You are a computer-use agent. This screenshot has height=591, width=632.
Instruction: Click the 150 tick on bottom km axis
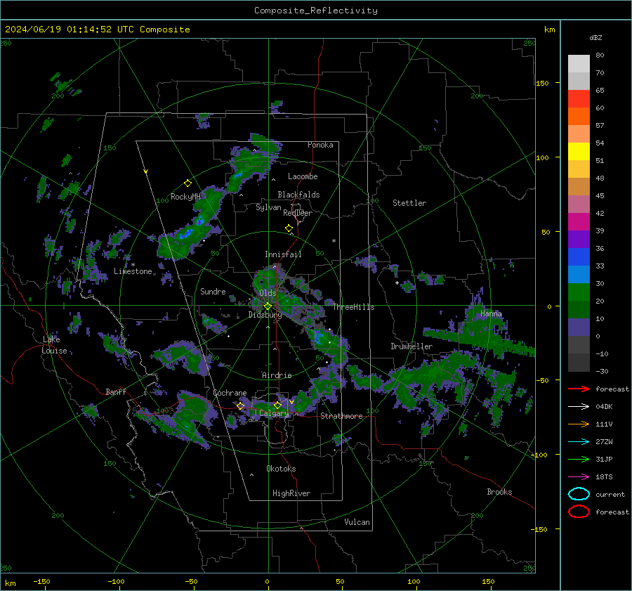click(x=488, y=581)
